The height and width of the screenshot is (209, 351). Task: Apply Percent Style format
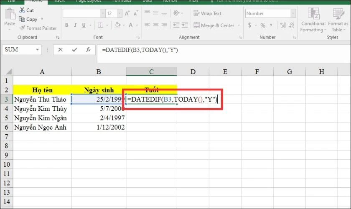click(x=263, y=25)
